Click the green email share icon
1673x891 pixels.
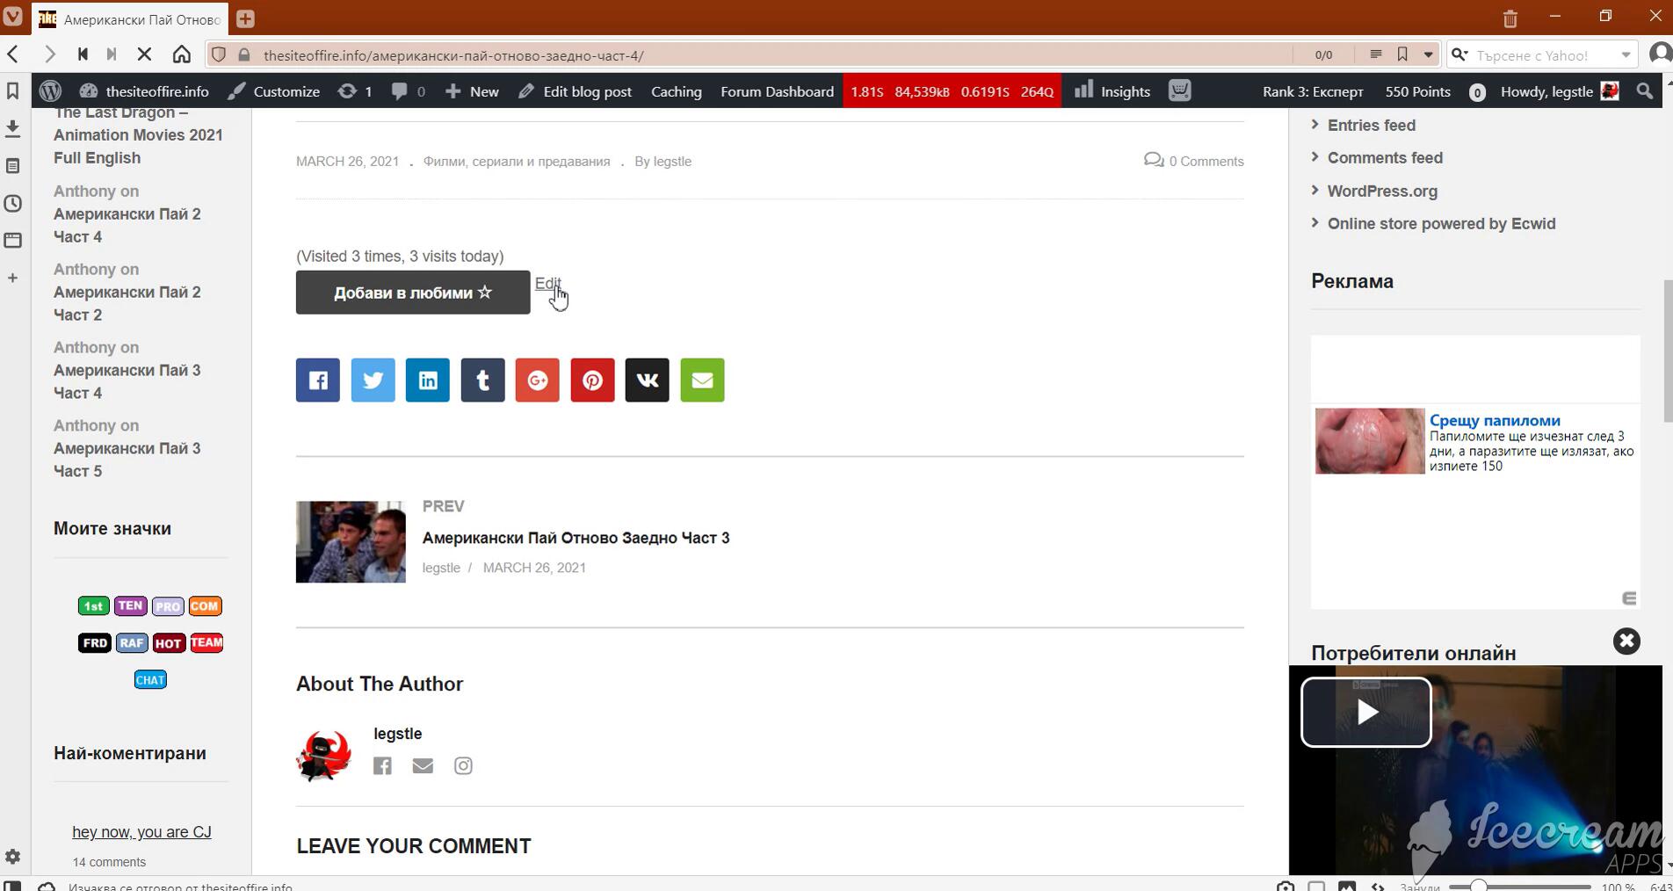coord(702,380)
